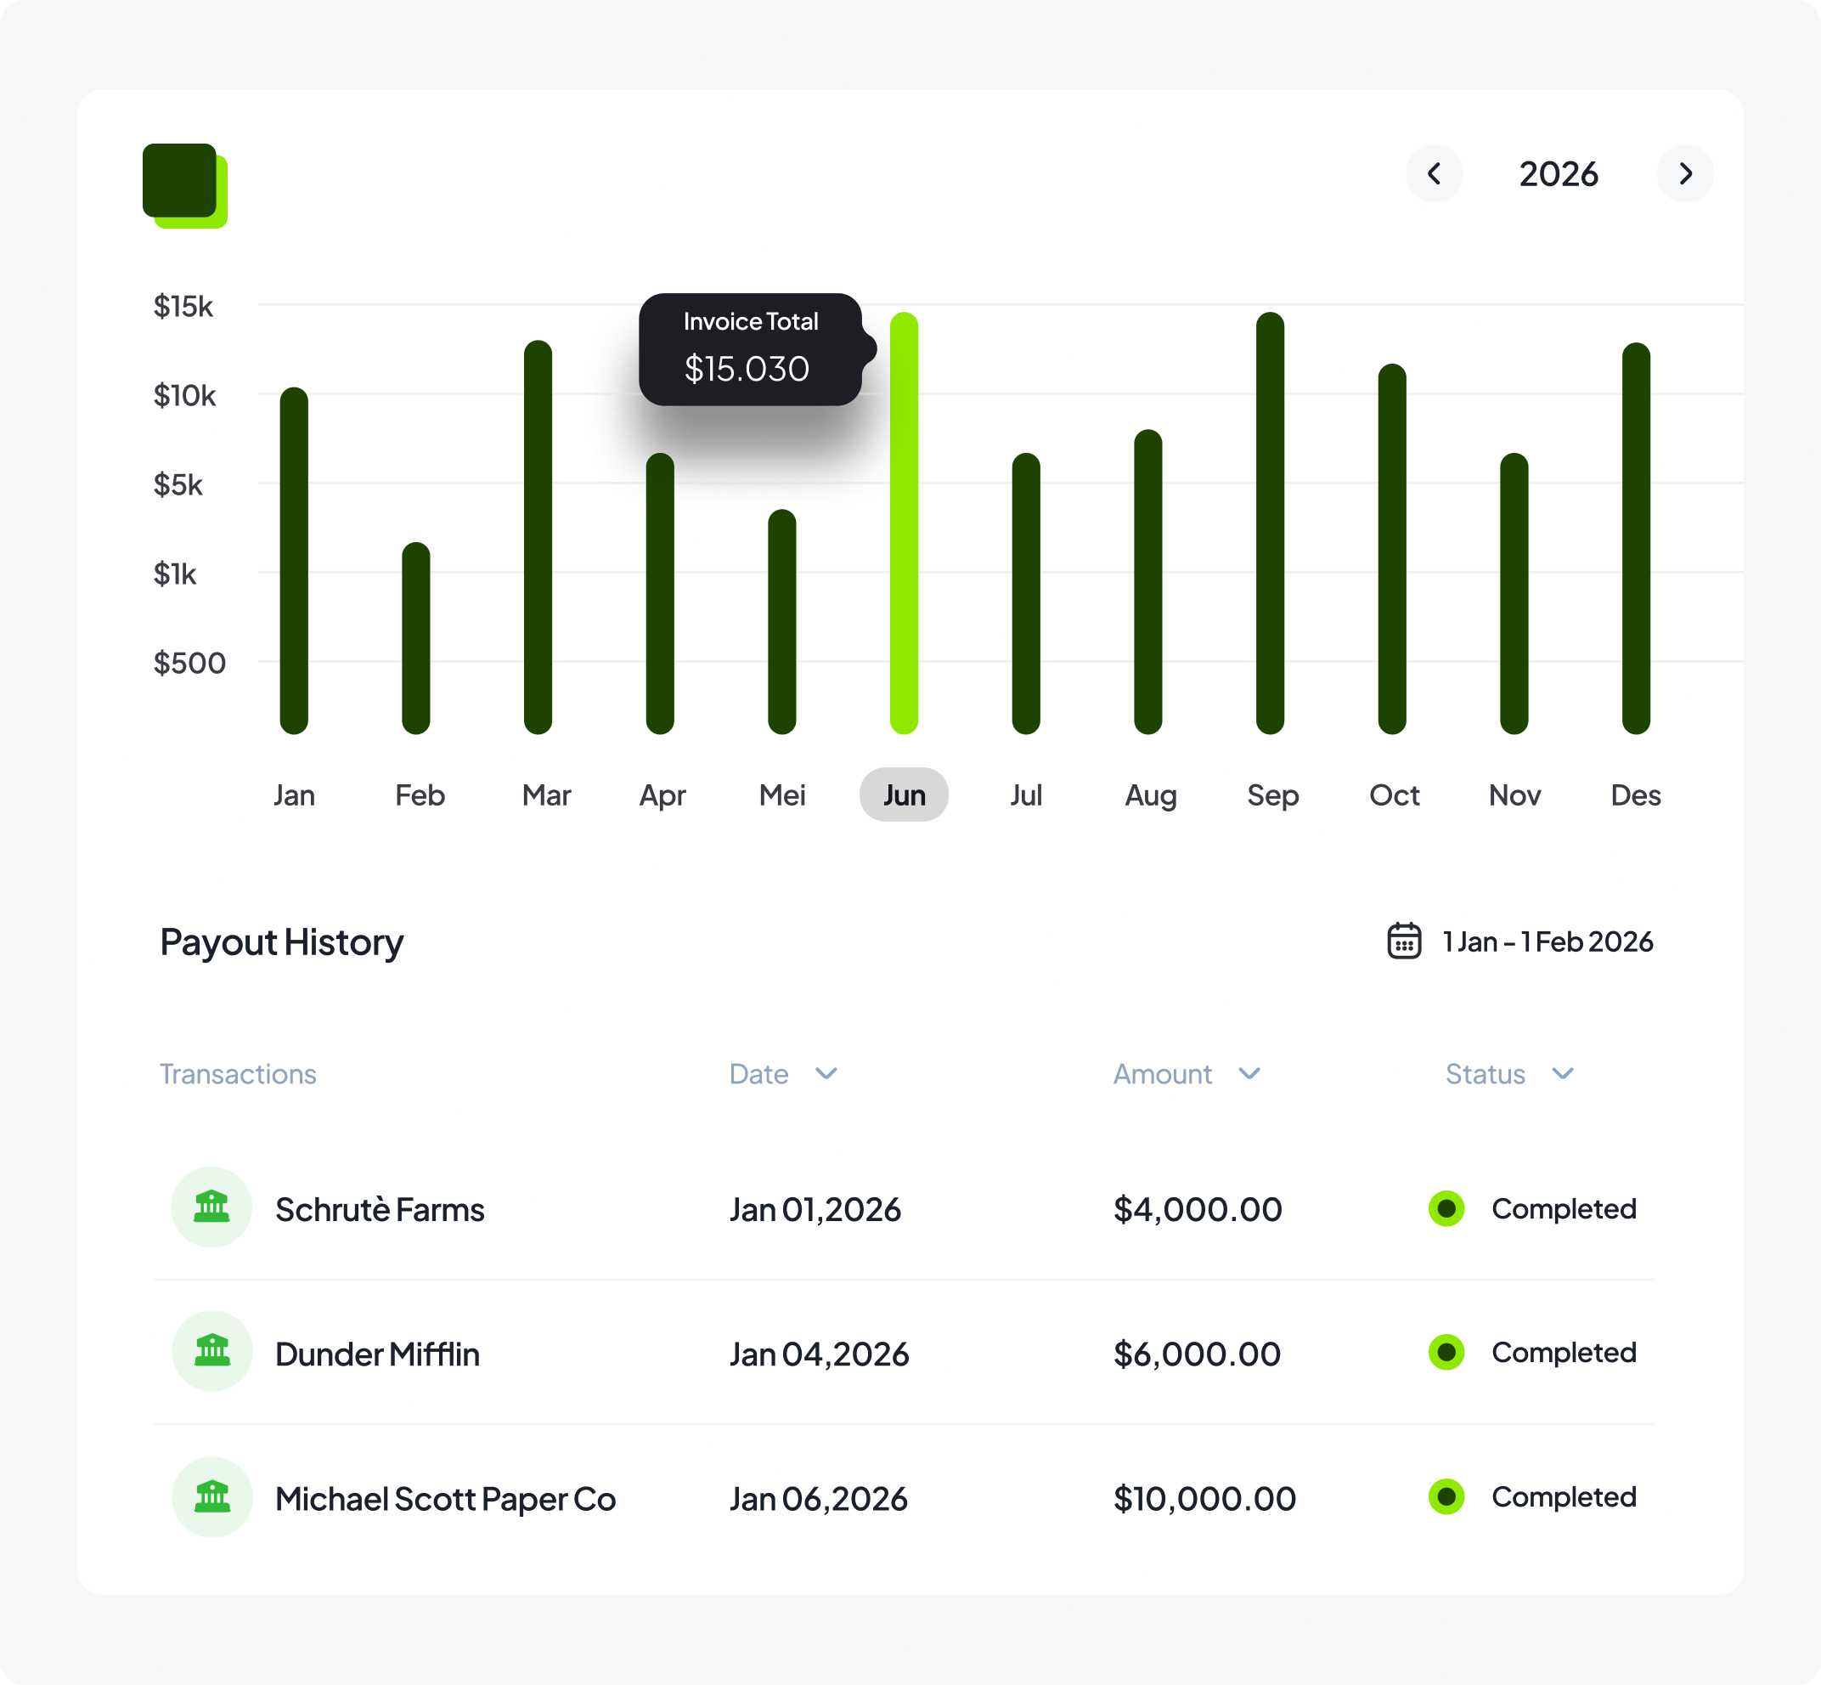Go to previous year with left arrow
The width and height of the screenshot is (1821, 1685).
[x=1434, y=173]
